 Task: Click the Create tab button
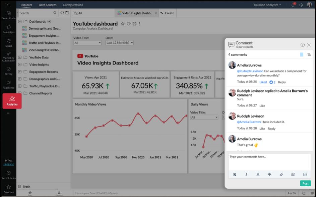[x=167, y=13]
